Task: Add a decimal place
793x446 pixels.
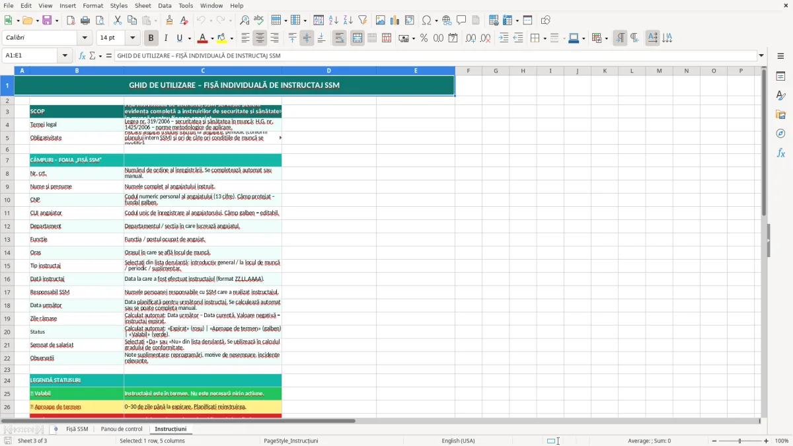Action: coord(471,38)
